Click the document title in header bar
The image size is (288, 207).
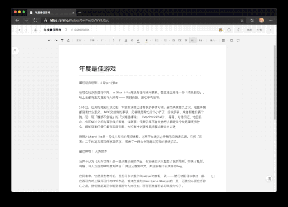point(52,30)
